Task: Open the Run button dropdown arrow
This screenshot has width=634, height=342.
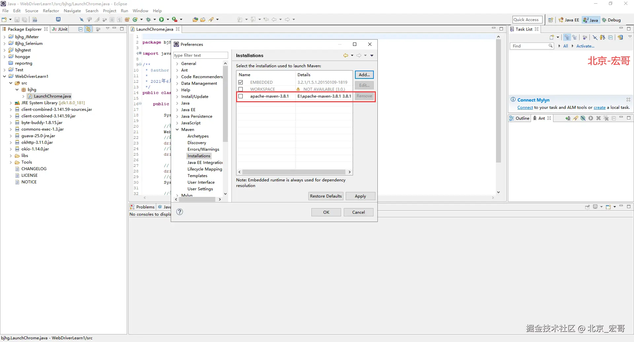Action: click(x=168, y=20)
